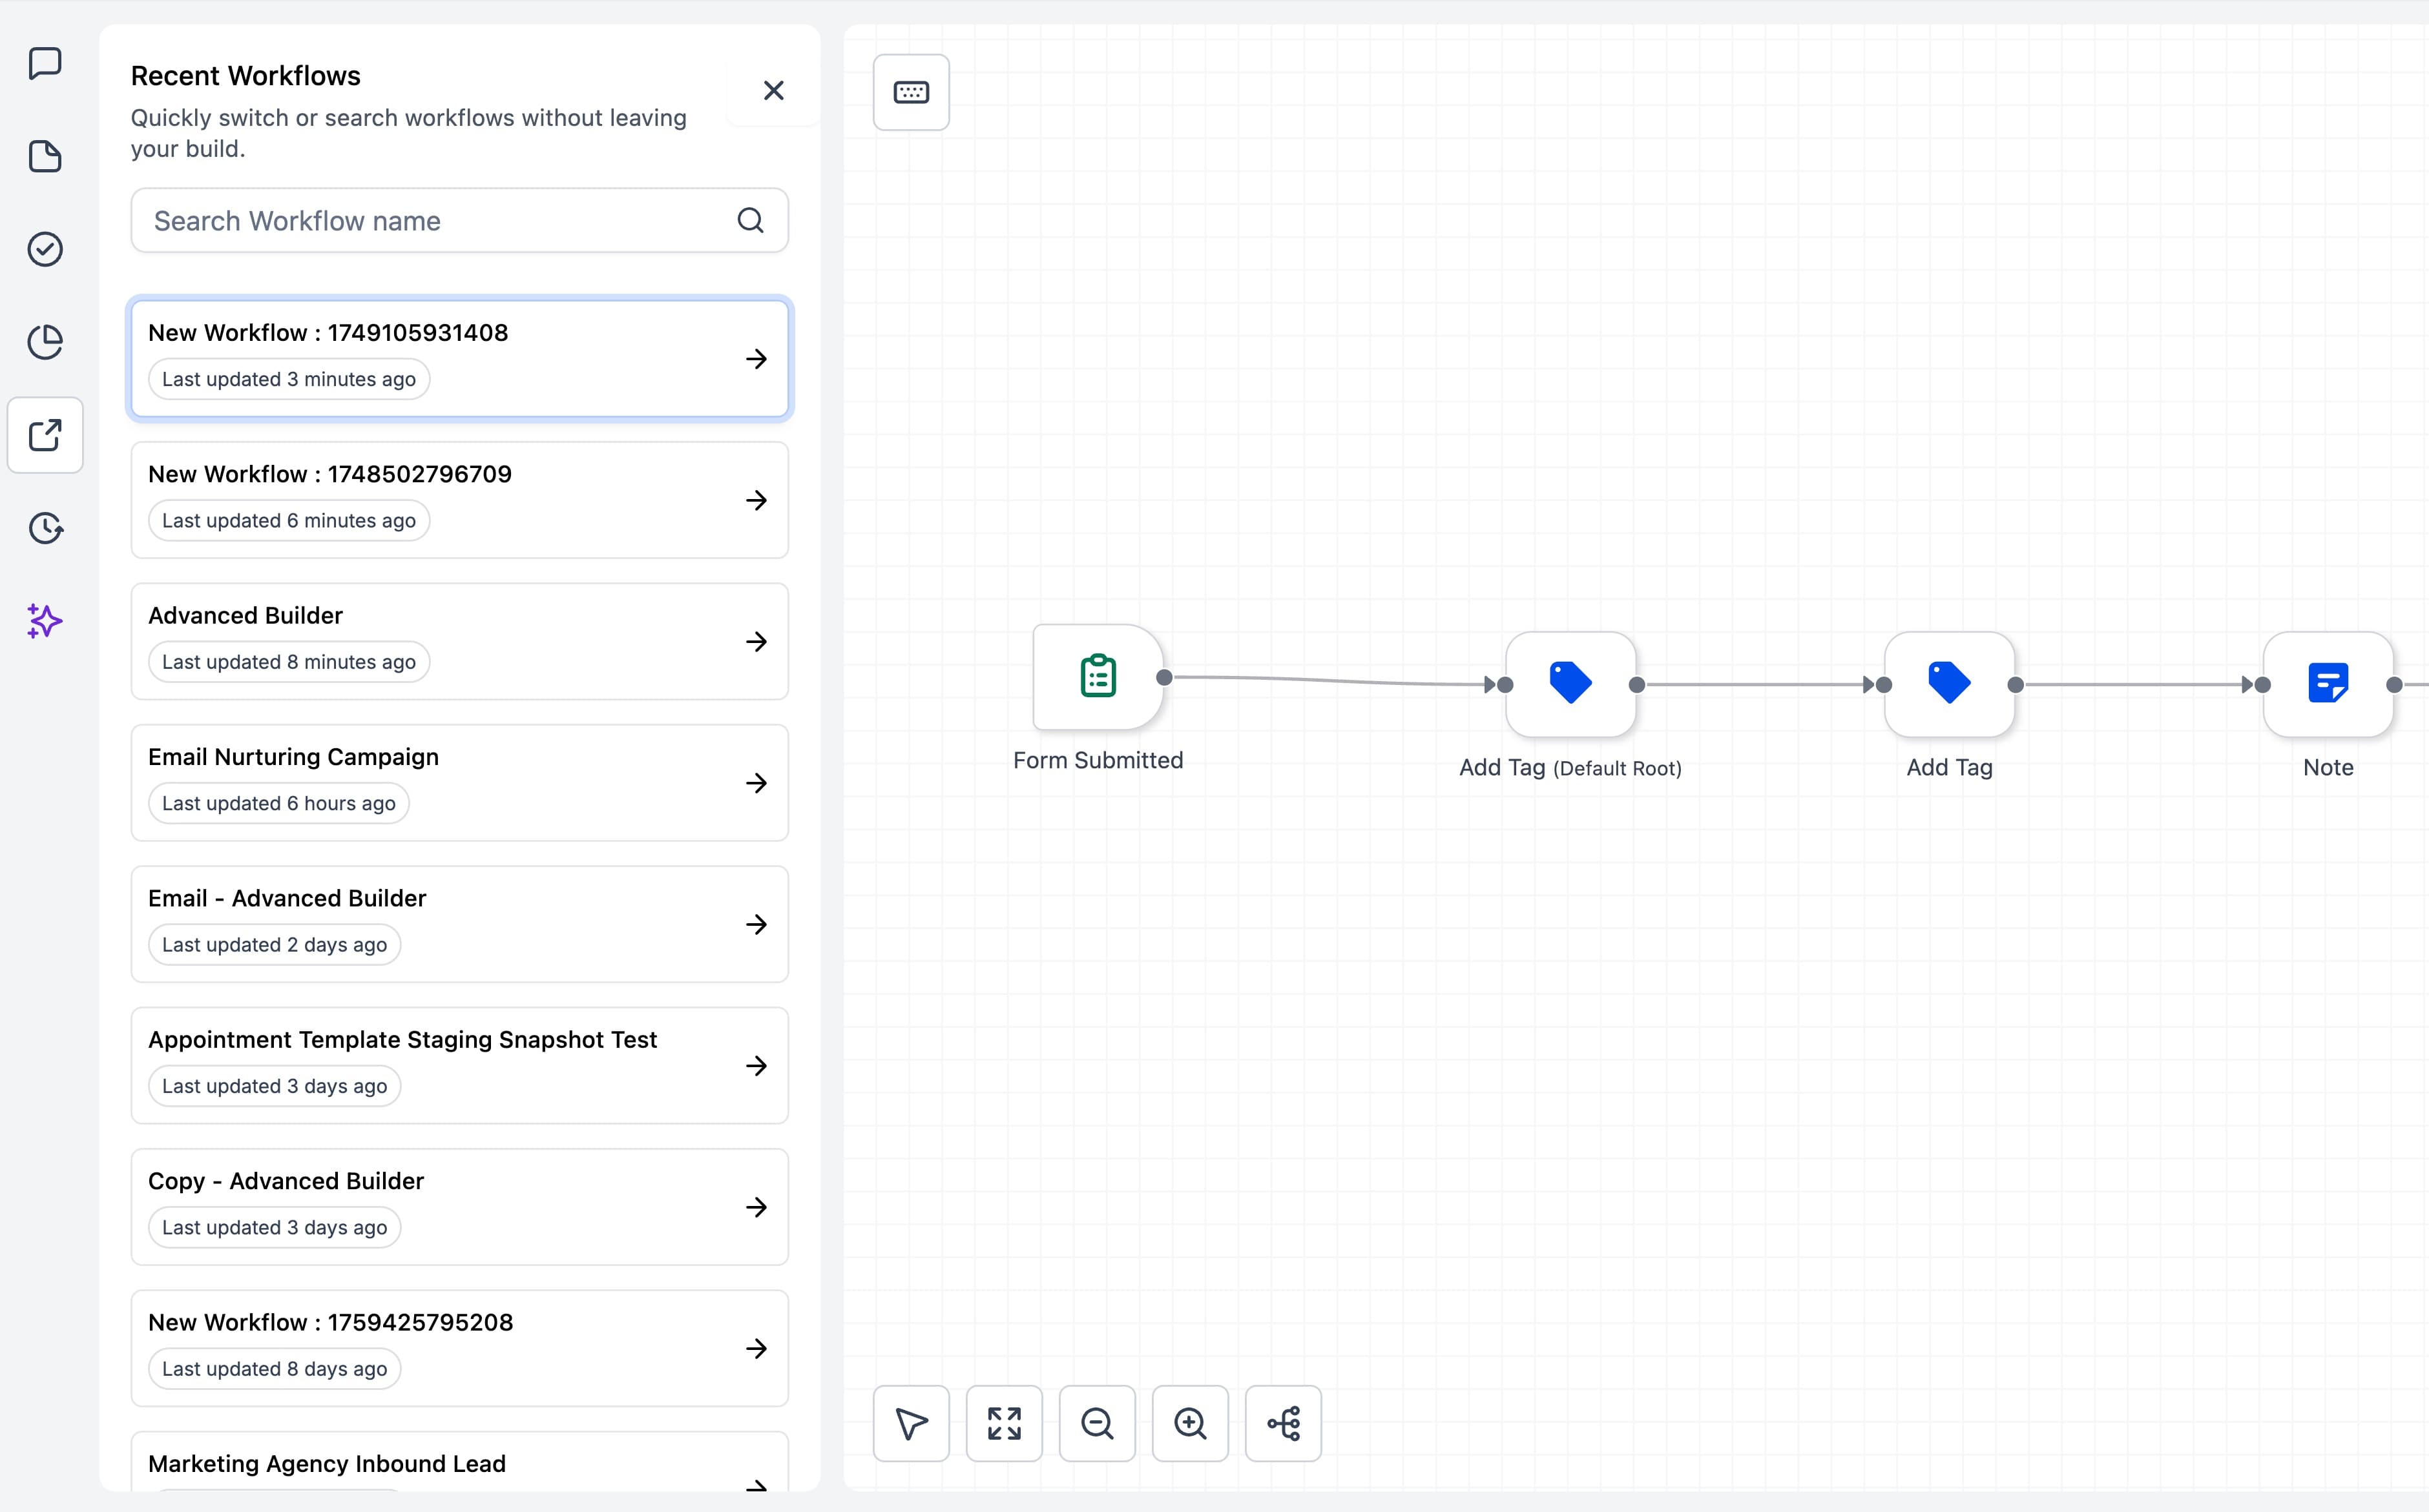Click arrow on New Workflow 1749105931408
The width and height of the screenshot is (2429, 1512).
click(x=756, y=359)
